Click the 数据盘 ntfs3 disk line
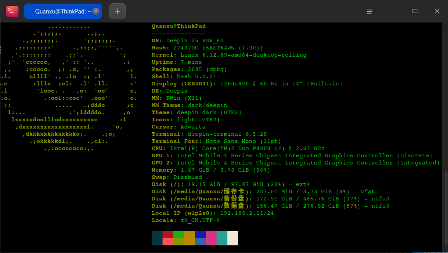This screenshot has height=253, width=448. [270, 206]
